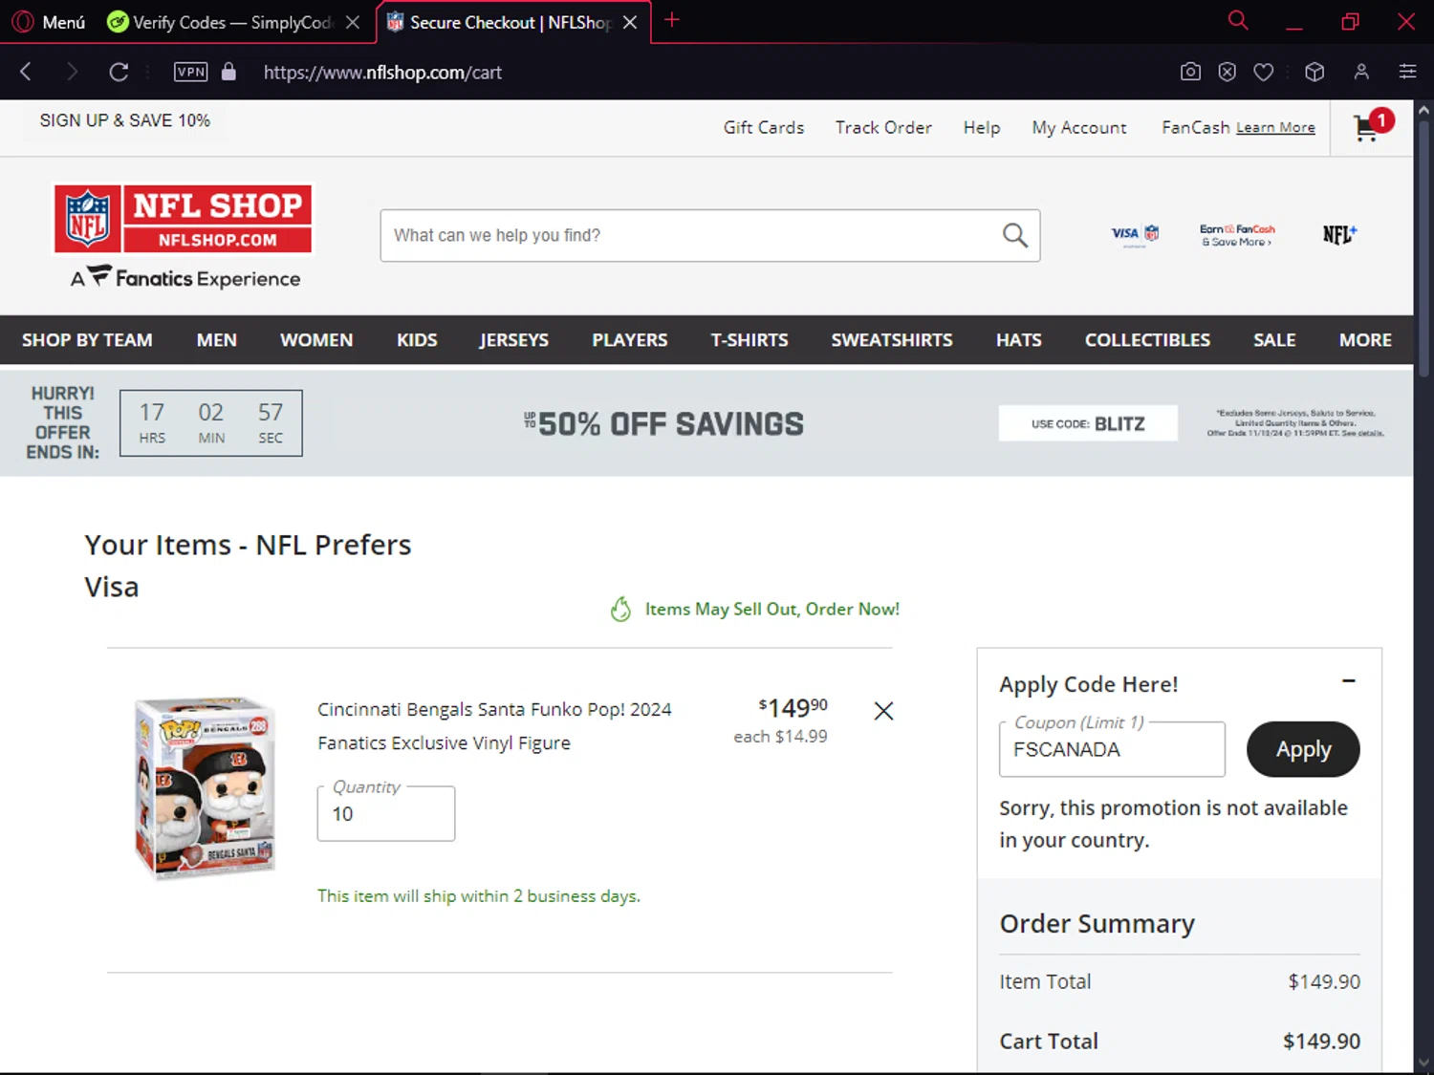Take a snapshot with camera icon
Image resolution: width=1434 pixels, height=1075 pixels.
tap(1190, 72)
